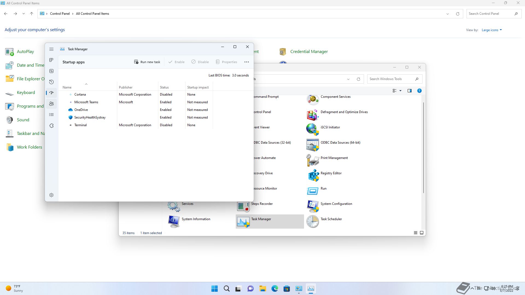Viewport: 525px width, 295px height.
Task: Open Performance page in Task Manager sidebar
Action: tap(51, 71)
